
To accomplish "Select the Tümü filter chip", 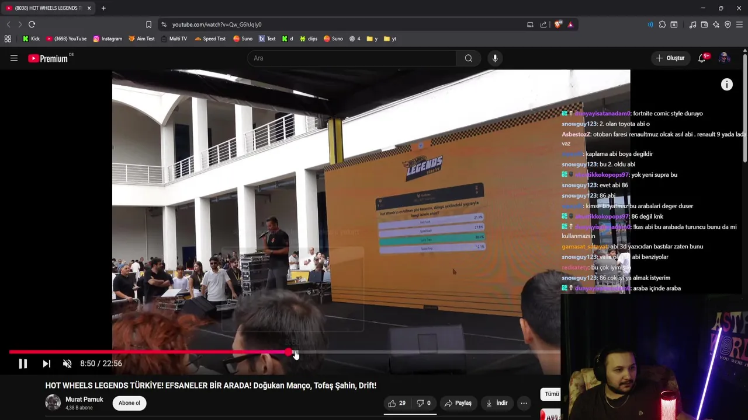I will pyautogui.click(x=551, y=394).
